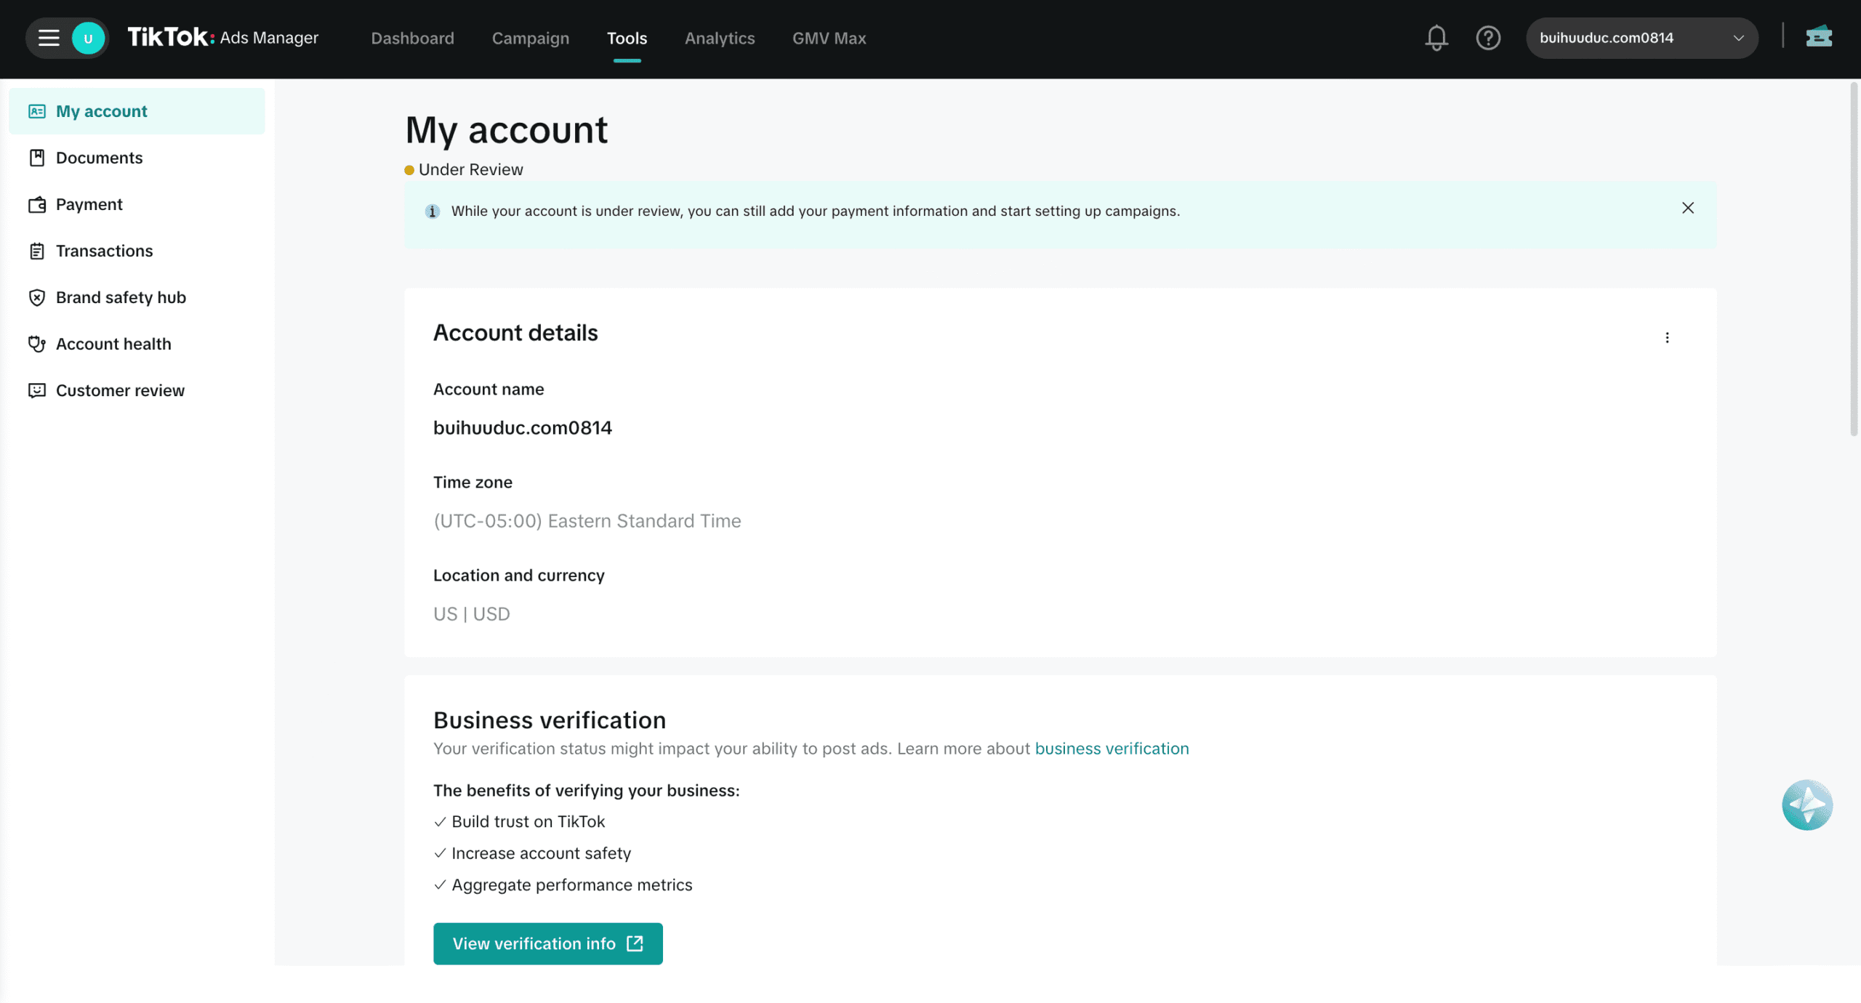Click the notifications bell icon
1861x1003 pixels.
(1436, 38)
